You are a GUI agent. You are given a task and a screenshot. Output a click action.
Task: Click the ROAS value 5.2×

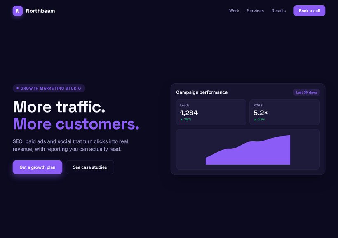point(261,113)
